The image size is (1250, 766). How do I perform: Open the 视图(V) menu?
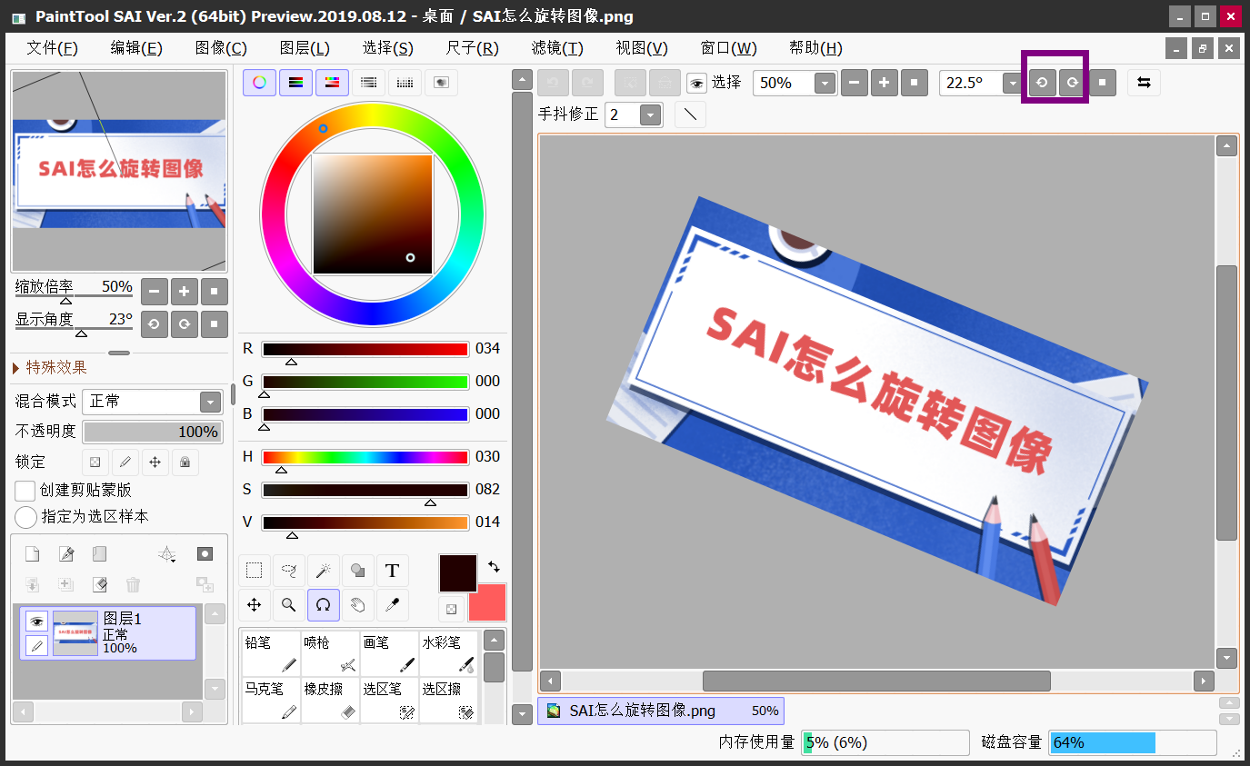642,48
